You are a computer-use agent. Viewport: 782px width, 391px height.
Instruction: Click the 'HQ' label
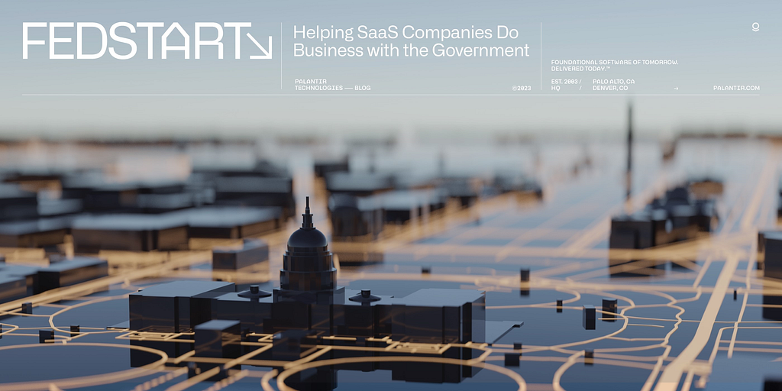click(x=556, y=89)
